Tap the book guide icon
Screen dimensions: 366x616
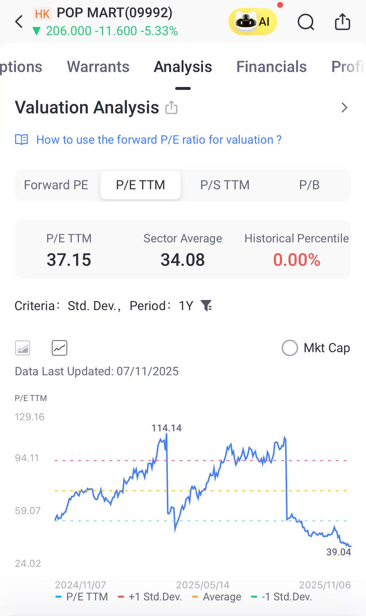point(21,140)
